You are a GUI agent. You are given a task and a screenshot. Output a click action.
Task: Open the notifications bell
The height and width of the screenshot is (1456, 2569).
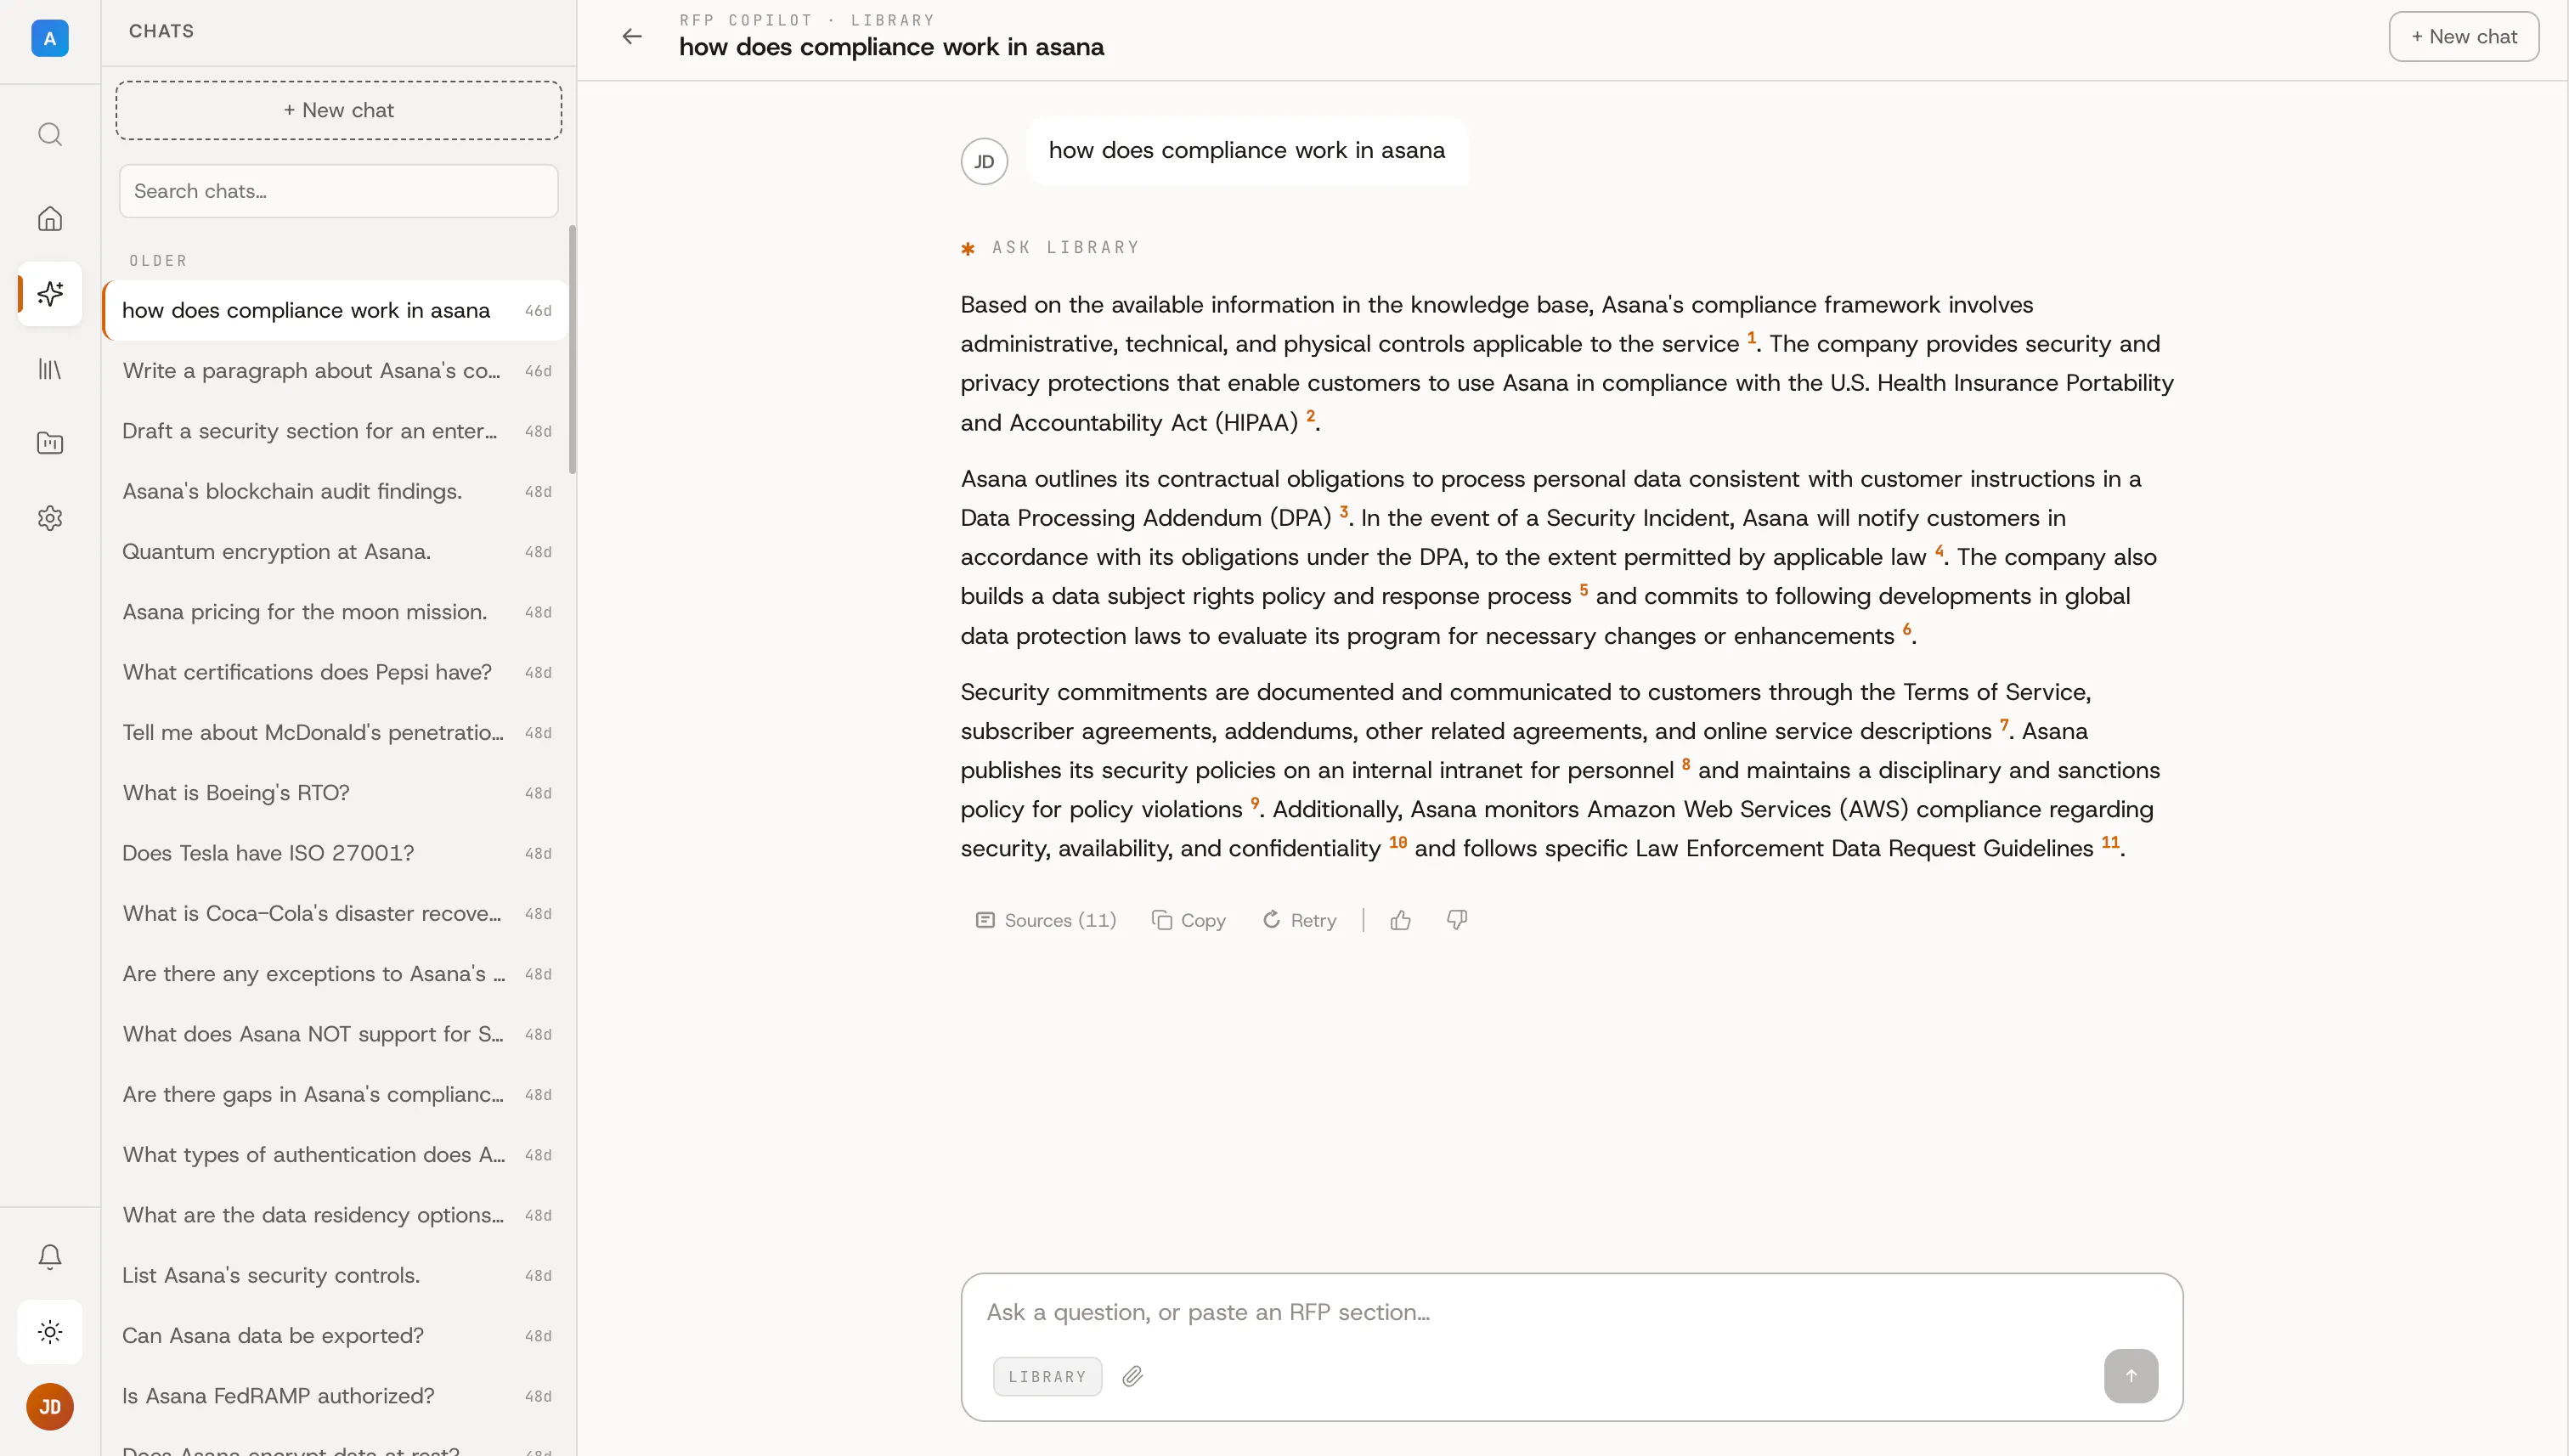click(50, 1256)
